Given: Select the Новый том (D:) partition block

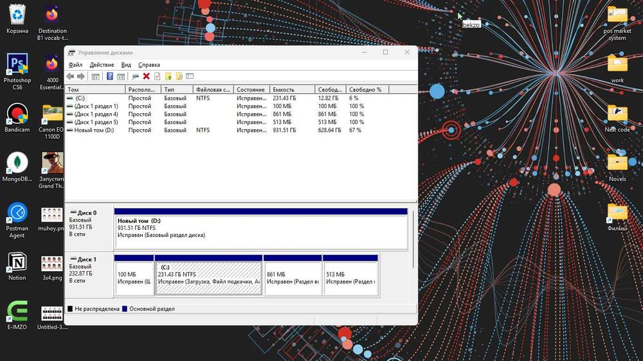Looking at the screenshot, I should click(261, 228).
